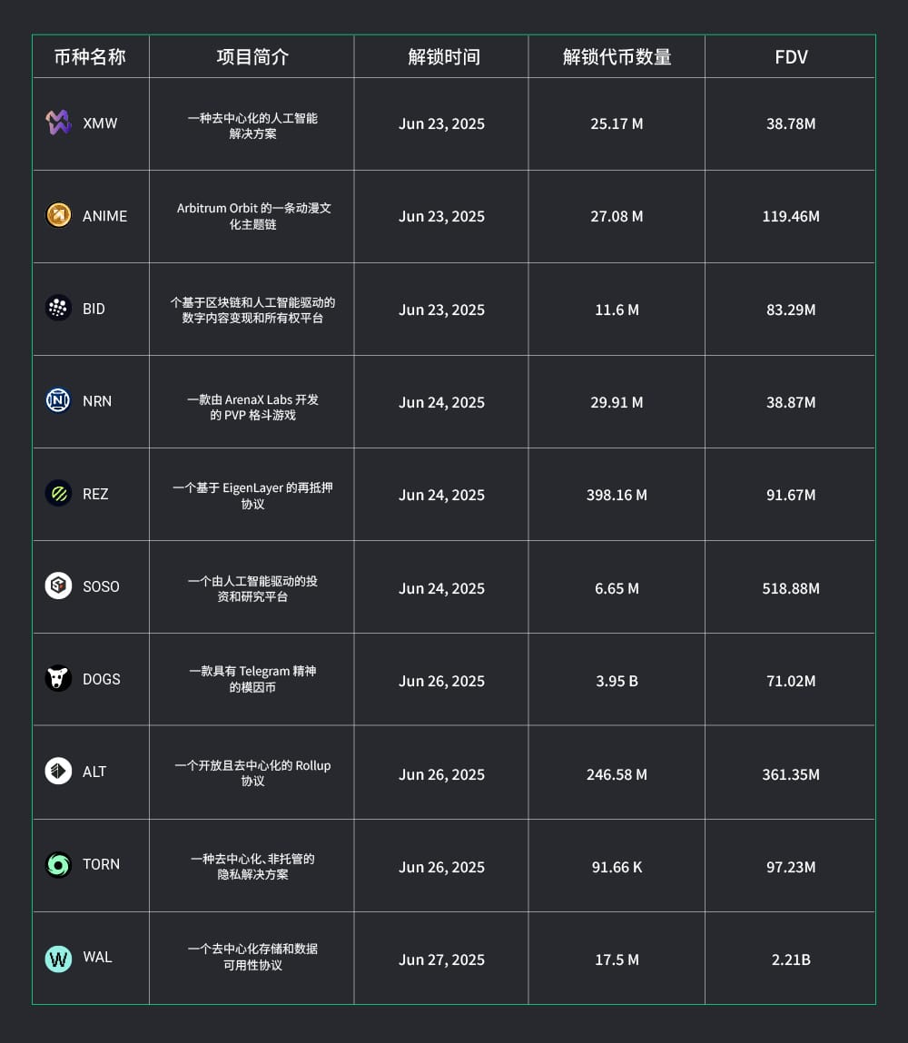The height and width of the screenshot is (1043, 908).
Task: Click the SOSO token name
Action: click(x=101, y=586)
